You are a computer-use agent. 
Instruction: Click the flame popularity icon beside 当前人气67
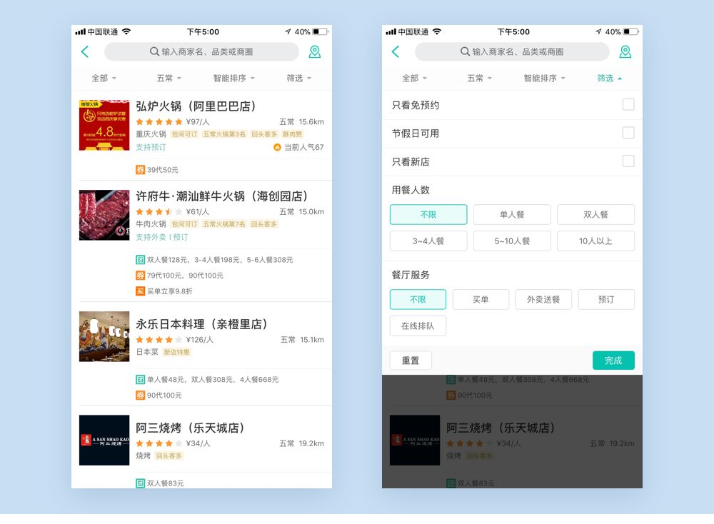[277, 147]
